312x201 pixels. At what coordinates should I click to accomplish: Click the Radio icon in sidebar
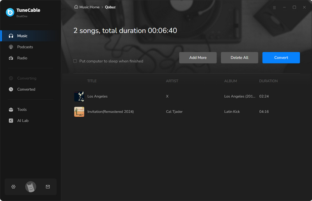[11, 58]
